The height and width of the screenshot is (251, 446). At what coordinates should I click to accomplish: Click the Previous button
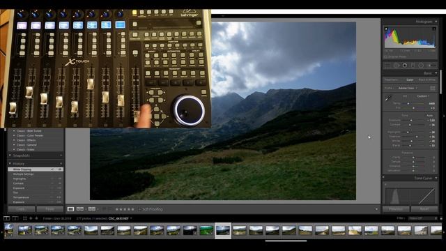tap(396, 209)
